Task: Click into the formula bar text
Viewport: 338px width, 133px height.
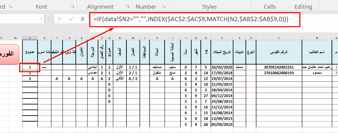Action: tap(191, 19)
